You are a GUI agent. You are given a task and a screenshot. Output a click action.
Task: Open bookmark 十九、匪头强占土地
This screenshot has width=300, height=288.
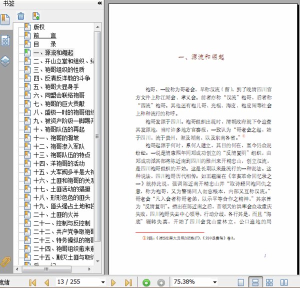point(63,206)
